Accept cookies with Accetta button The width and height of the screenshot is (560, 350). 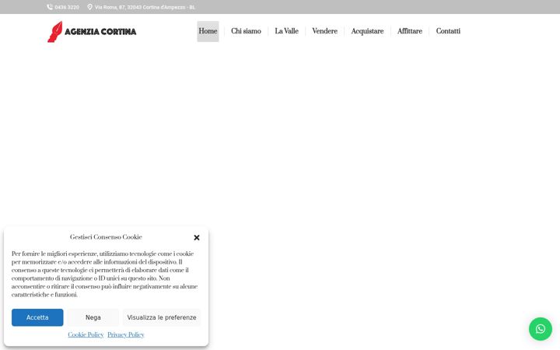click(37, 317)
